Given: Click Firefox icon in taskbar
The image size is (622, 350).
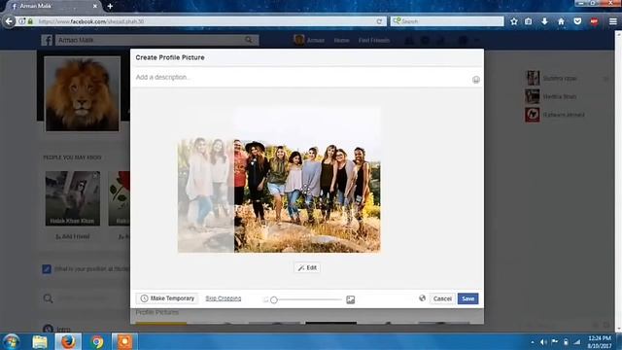Looking at the screenshot, I should pos(68,341).
